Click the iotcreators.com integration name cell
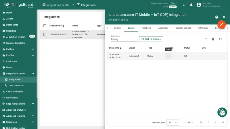Viewport: 230px width, 129px height. click(80, 34)
